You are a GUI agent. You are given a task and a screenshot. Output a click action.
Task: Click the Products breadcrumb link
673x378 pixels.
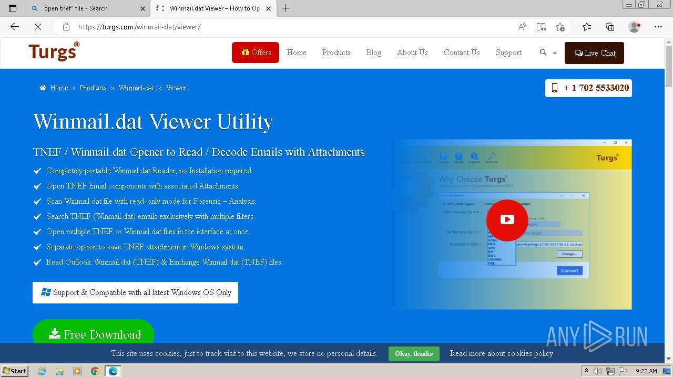click(x=93, y=88)
